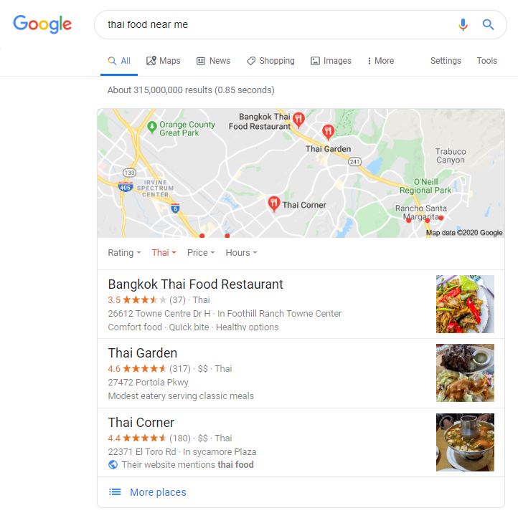The height and width of the screenshot is (518, 518).
Task: Click the blue magnifier search button
Action: point(488,24)
